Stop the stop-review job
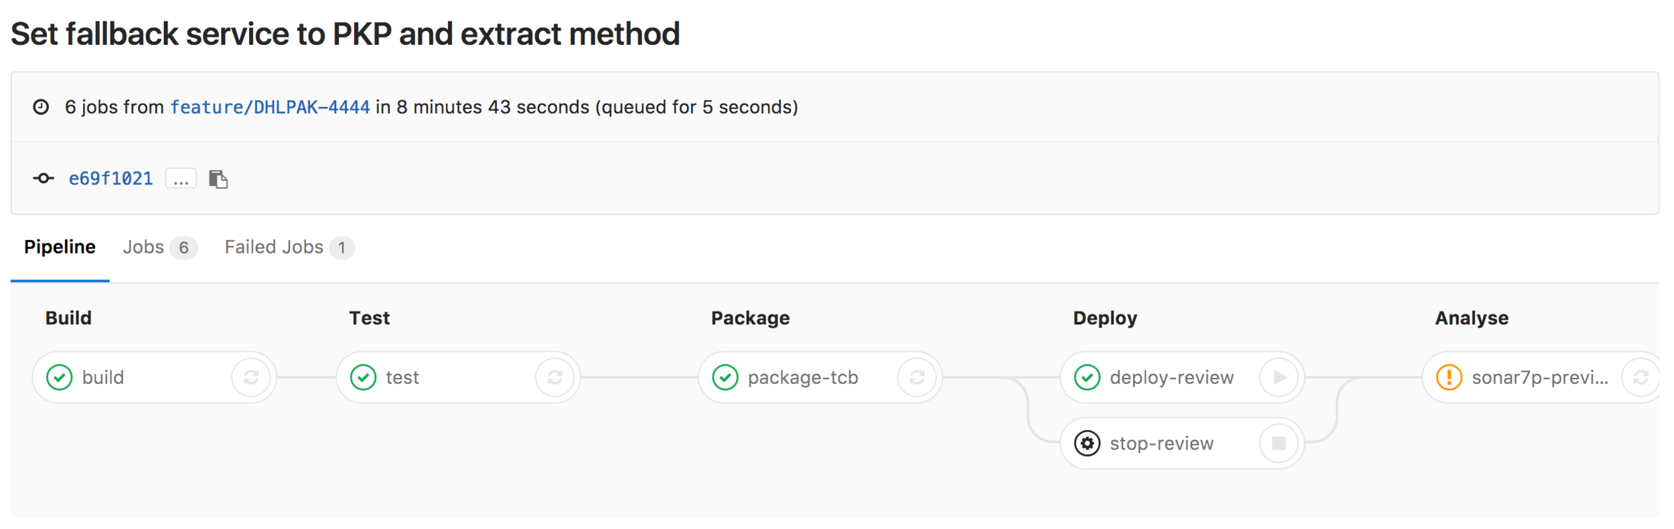Screen dimensions: 1674x529 point(1279,443)
